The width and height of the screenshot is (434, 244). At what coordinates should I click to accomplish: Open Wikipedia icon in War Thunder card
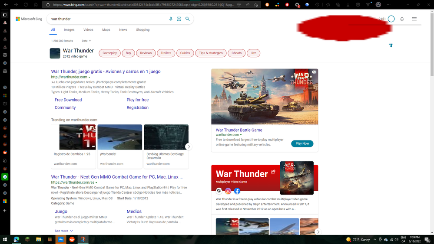pos(219,191)
